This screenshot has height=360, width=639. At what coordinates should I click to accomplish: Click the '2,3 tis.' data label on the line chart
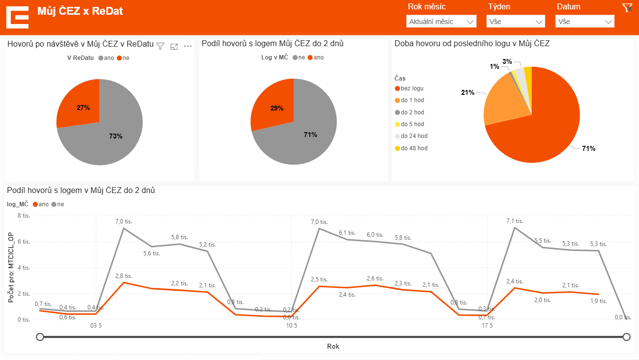pos(403,283)
